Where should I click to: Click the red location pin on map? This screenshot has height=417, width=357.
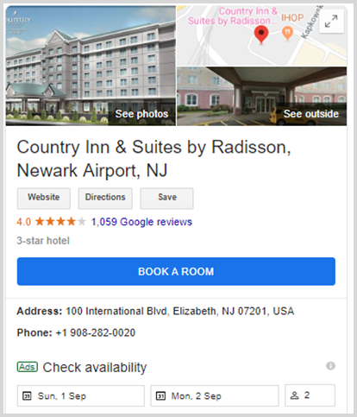point(261,35)
